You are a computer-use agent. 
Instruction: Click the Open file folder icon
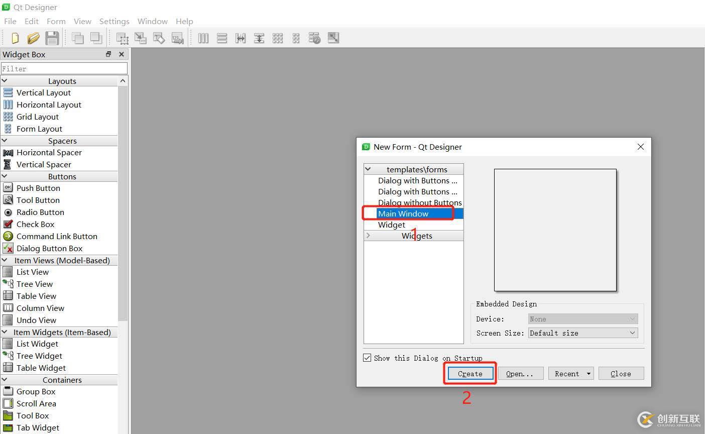coord(34,38)
